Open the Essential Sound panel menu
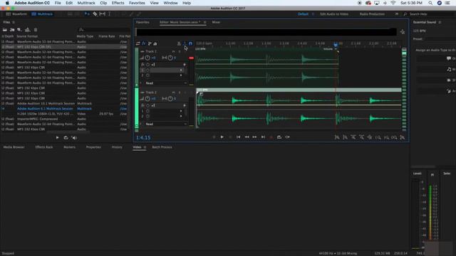456x256 pixels. pos(440,22)
